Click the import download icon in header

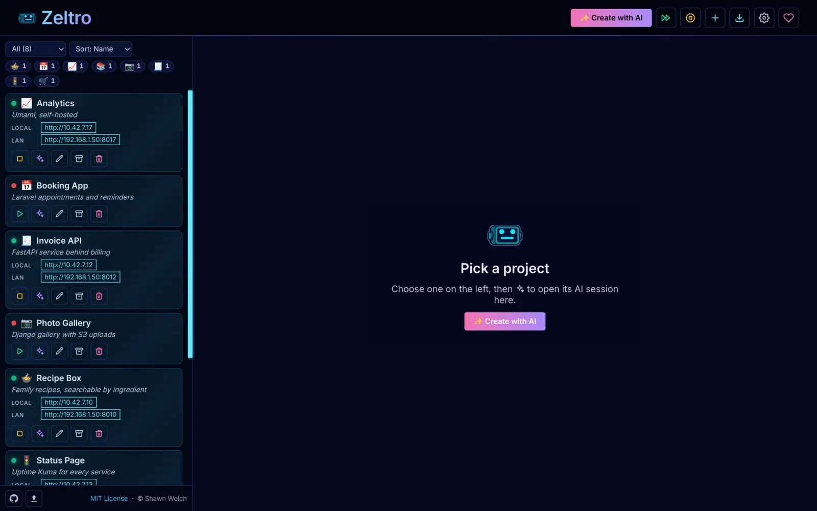(x=739, y=18)
